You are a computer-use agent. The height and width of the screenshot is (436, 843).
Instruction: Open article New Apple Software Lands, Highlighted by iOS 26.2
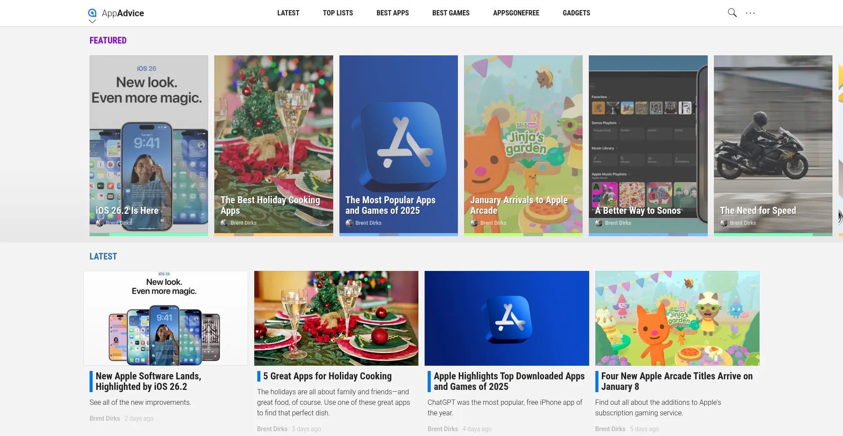point(148,381)
